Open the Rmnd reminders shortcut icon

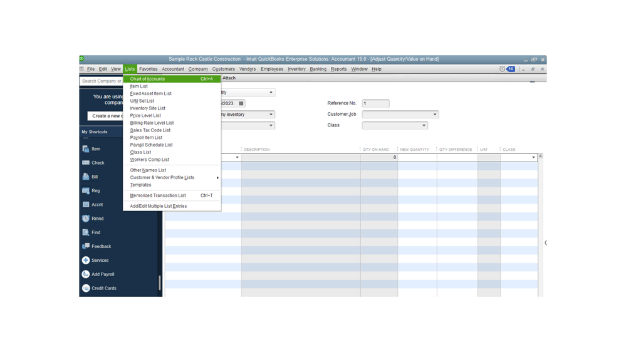(86, 219)
